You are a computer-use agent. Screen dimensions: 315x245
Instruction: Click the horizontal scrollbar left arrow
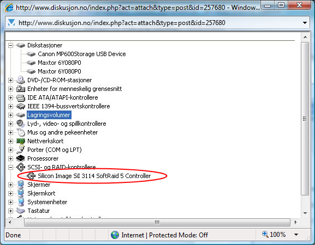tap(10, 222)
